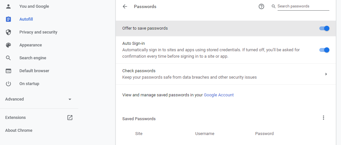Expand the Advanced settings section
Viewport: 341px width, 145px height.
pos(38,99)
